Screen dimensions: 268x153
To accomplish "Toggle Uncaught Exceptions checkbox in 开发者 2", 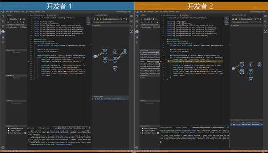I will coord(142,128).
